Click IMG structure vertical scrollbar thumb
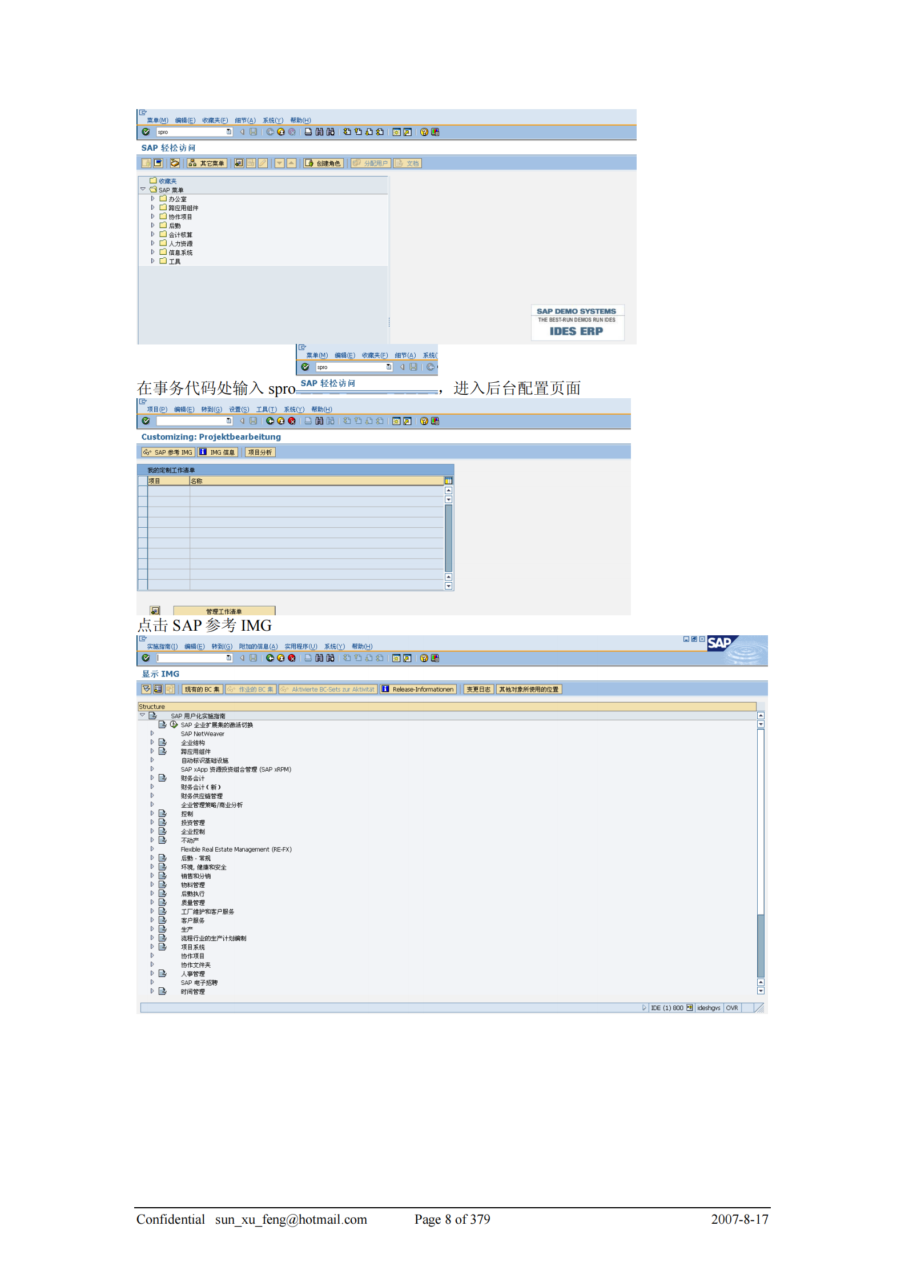The height and width of the screenshot is (1282, 905). pos(761,946)
